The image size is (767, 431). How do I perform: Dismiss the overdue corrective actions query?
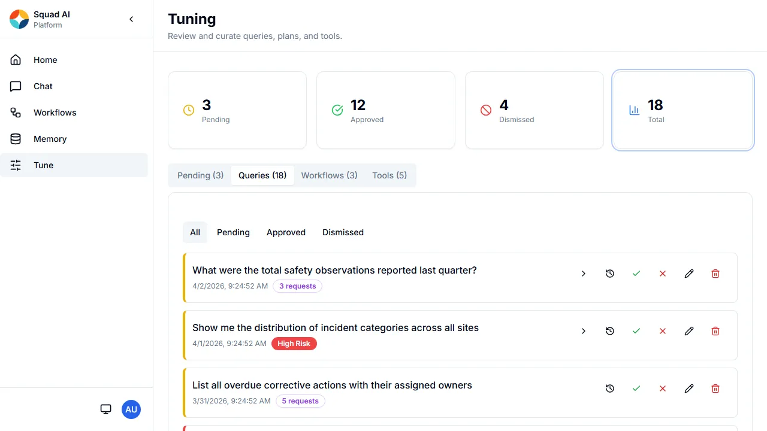click(x=663, y=388)
